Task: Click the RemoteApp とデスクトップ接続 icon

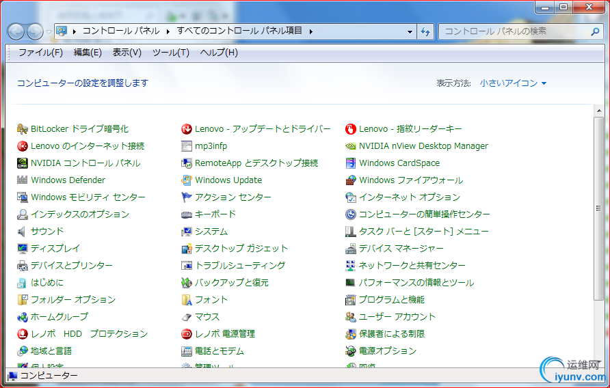Action: tap(187, 163)
